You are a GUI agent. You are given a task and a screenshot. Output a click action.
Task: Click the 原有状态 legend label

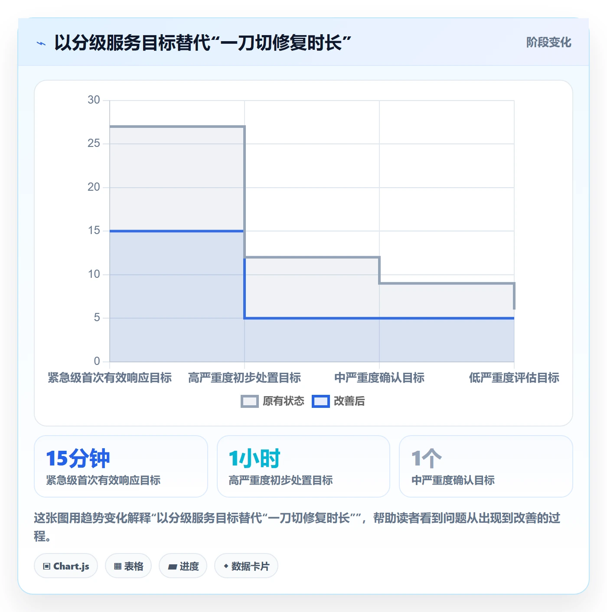click(x=284, y=401)
